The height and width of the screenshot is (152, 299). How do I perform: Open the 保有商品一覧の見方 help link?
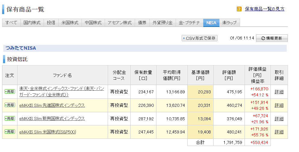[x=264, y=9]
